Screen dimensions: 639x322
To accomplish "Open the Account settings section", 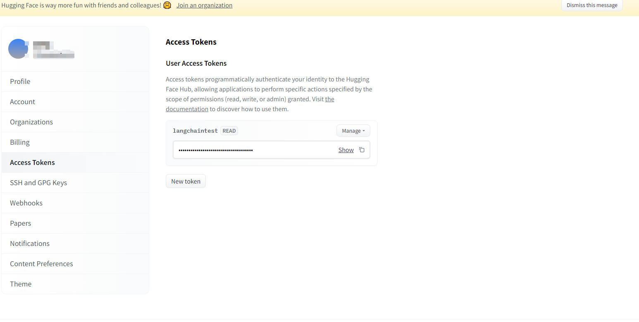I will click(75, 102).
